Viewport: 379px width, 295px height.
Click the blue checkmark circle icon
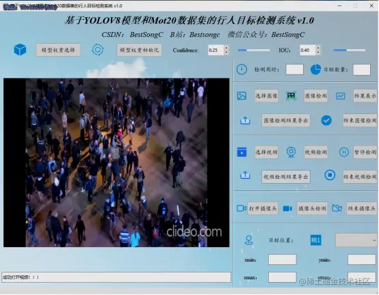click(326, 120)
